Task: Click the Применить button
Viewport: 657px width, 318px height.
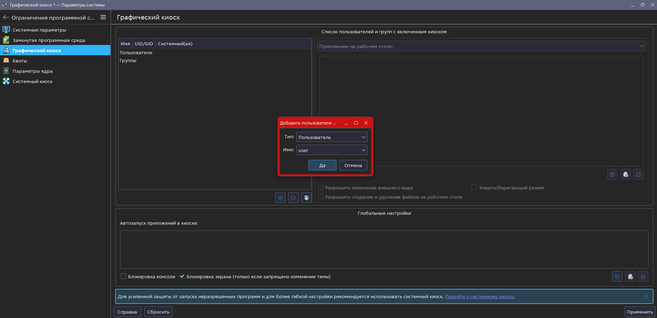Action: point(640,312)
